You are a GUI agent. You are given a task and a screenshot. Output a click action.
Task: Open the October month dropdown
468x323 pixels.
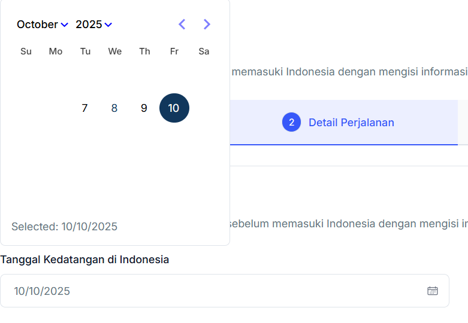coord(37,25)
